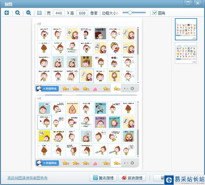Image resolution: width=205 pixels, height=185 pixels.
Task: Close the 拼图 window
Action: (x=197, y=3)
